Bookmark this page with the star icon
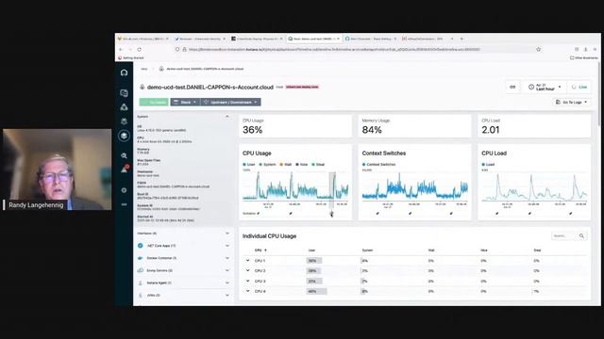604x339 pixels. point(538,49)
